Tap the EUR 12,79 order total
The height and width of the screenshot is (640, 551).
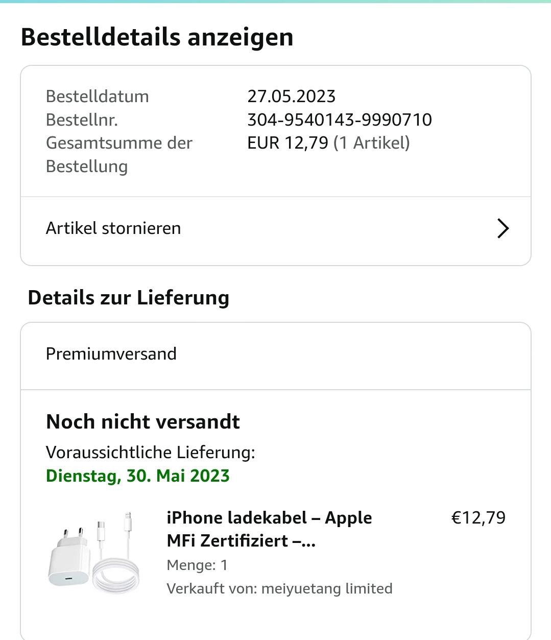click(x=288, y=143)
